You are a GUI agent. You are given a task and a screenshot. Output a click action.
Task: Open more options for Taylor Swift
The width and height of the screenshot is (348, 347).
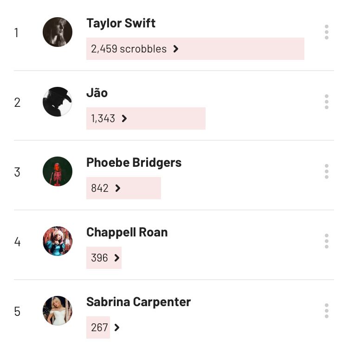327,32
